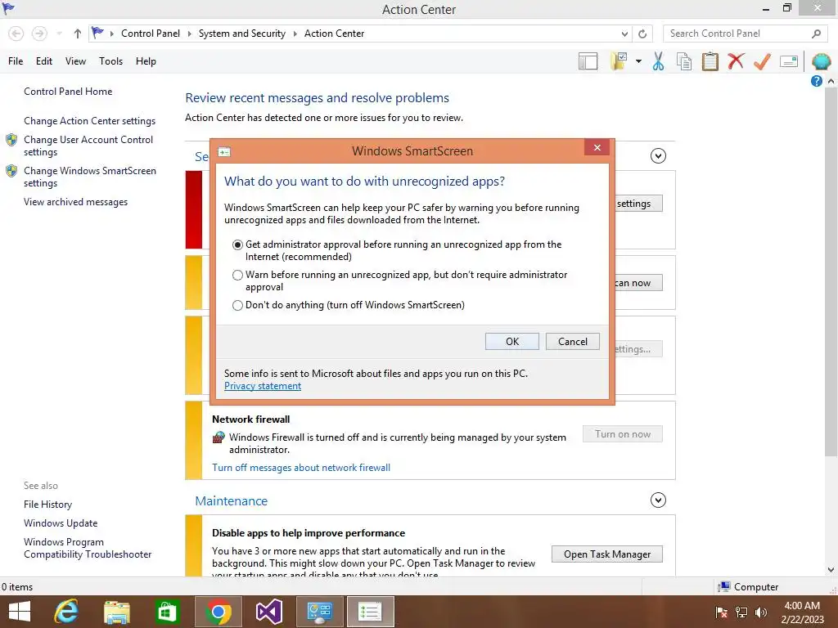
Task: Open Windows Store from taskbar
Action: [167, 612]
